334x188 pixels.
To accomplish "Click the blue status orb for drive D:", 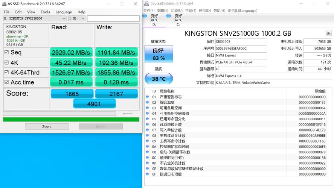I will pyautogui.click(x=145, y=16).
